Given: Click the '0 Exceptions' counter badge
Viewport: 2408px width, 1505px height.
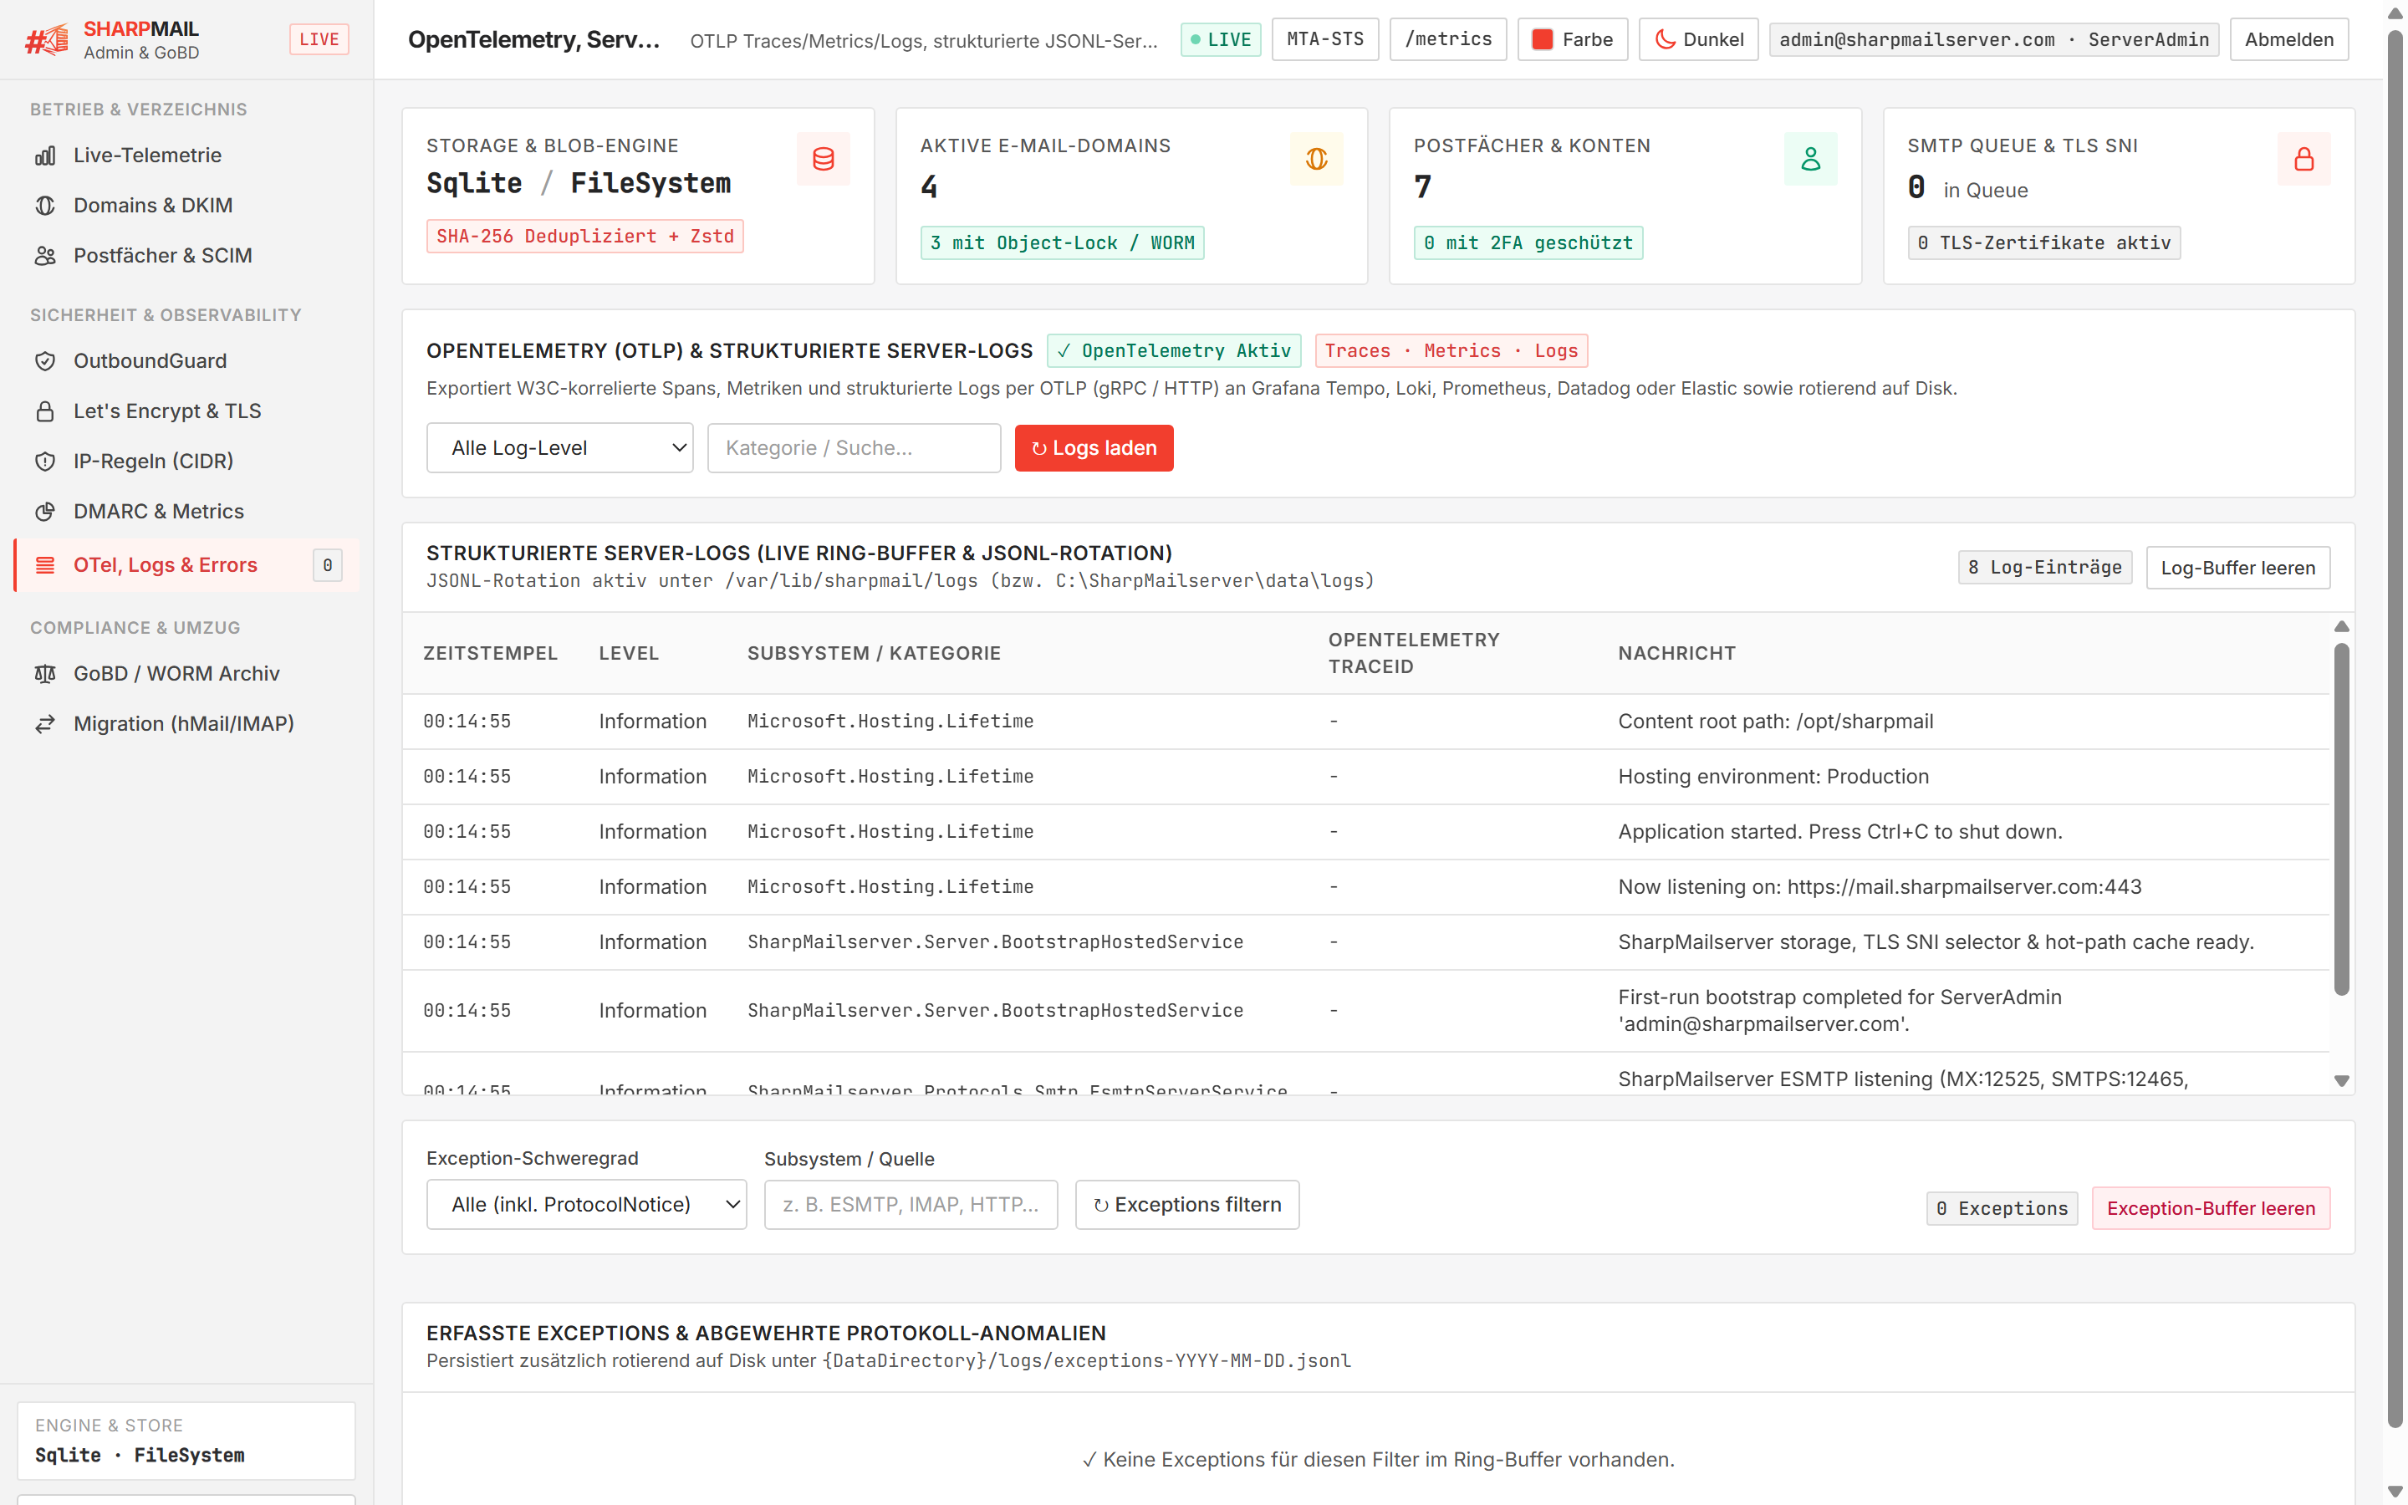Looking at the screenshot, I should [x=2001, y=1208].
